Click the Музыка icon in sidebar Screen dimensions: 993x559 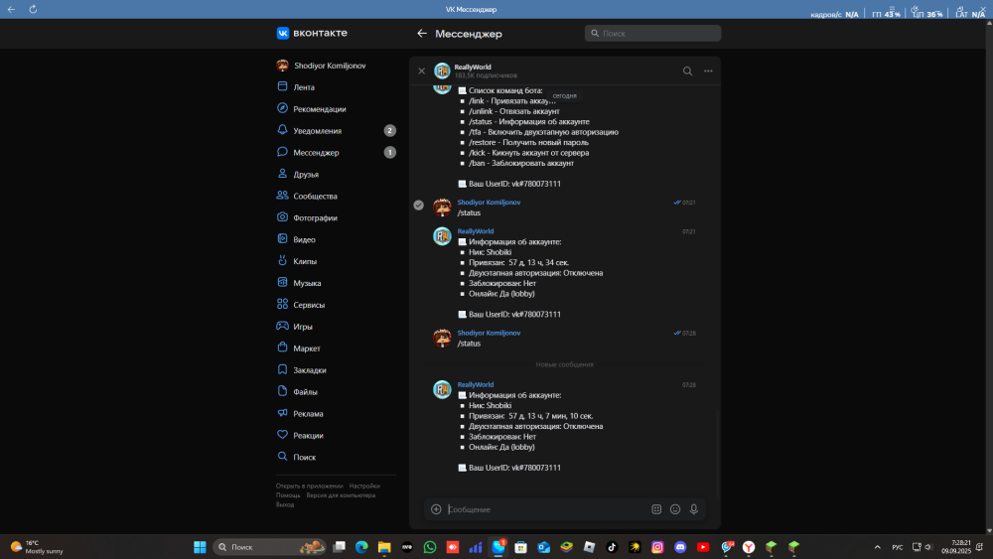(x=282, y=282)
